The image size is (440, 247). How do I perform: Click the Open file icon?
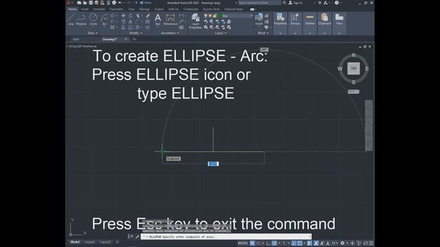(x=85, y=3)
